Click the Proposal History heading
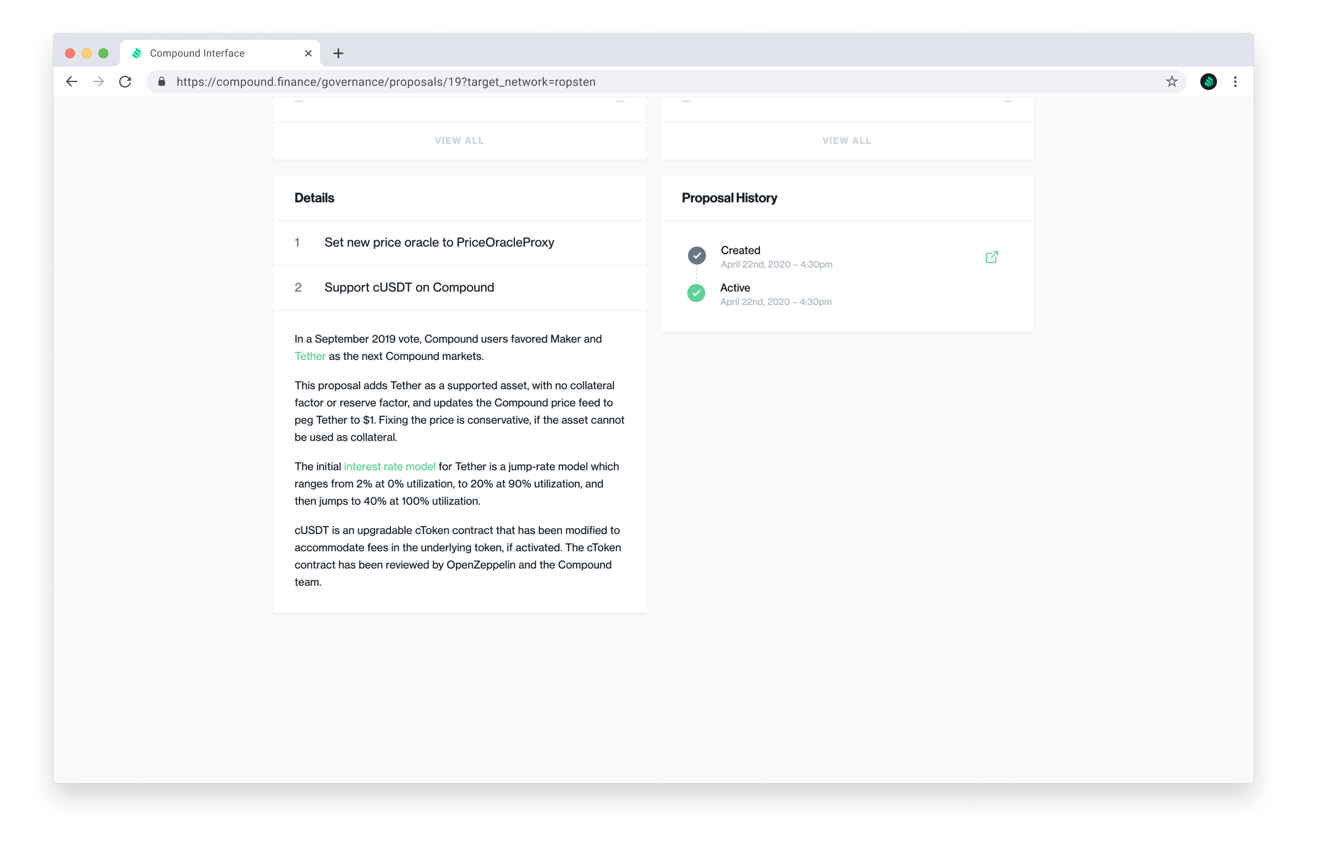The height and width of the screenshot is (844, 1322). point(729,197)
